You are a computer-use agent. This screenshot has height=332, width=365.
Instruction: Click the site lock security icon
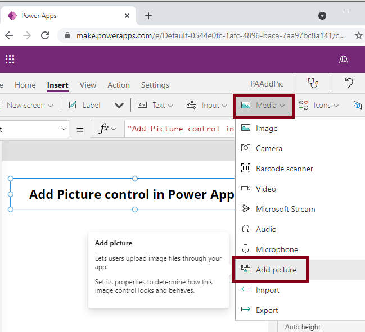click(67, 35)
